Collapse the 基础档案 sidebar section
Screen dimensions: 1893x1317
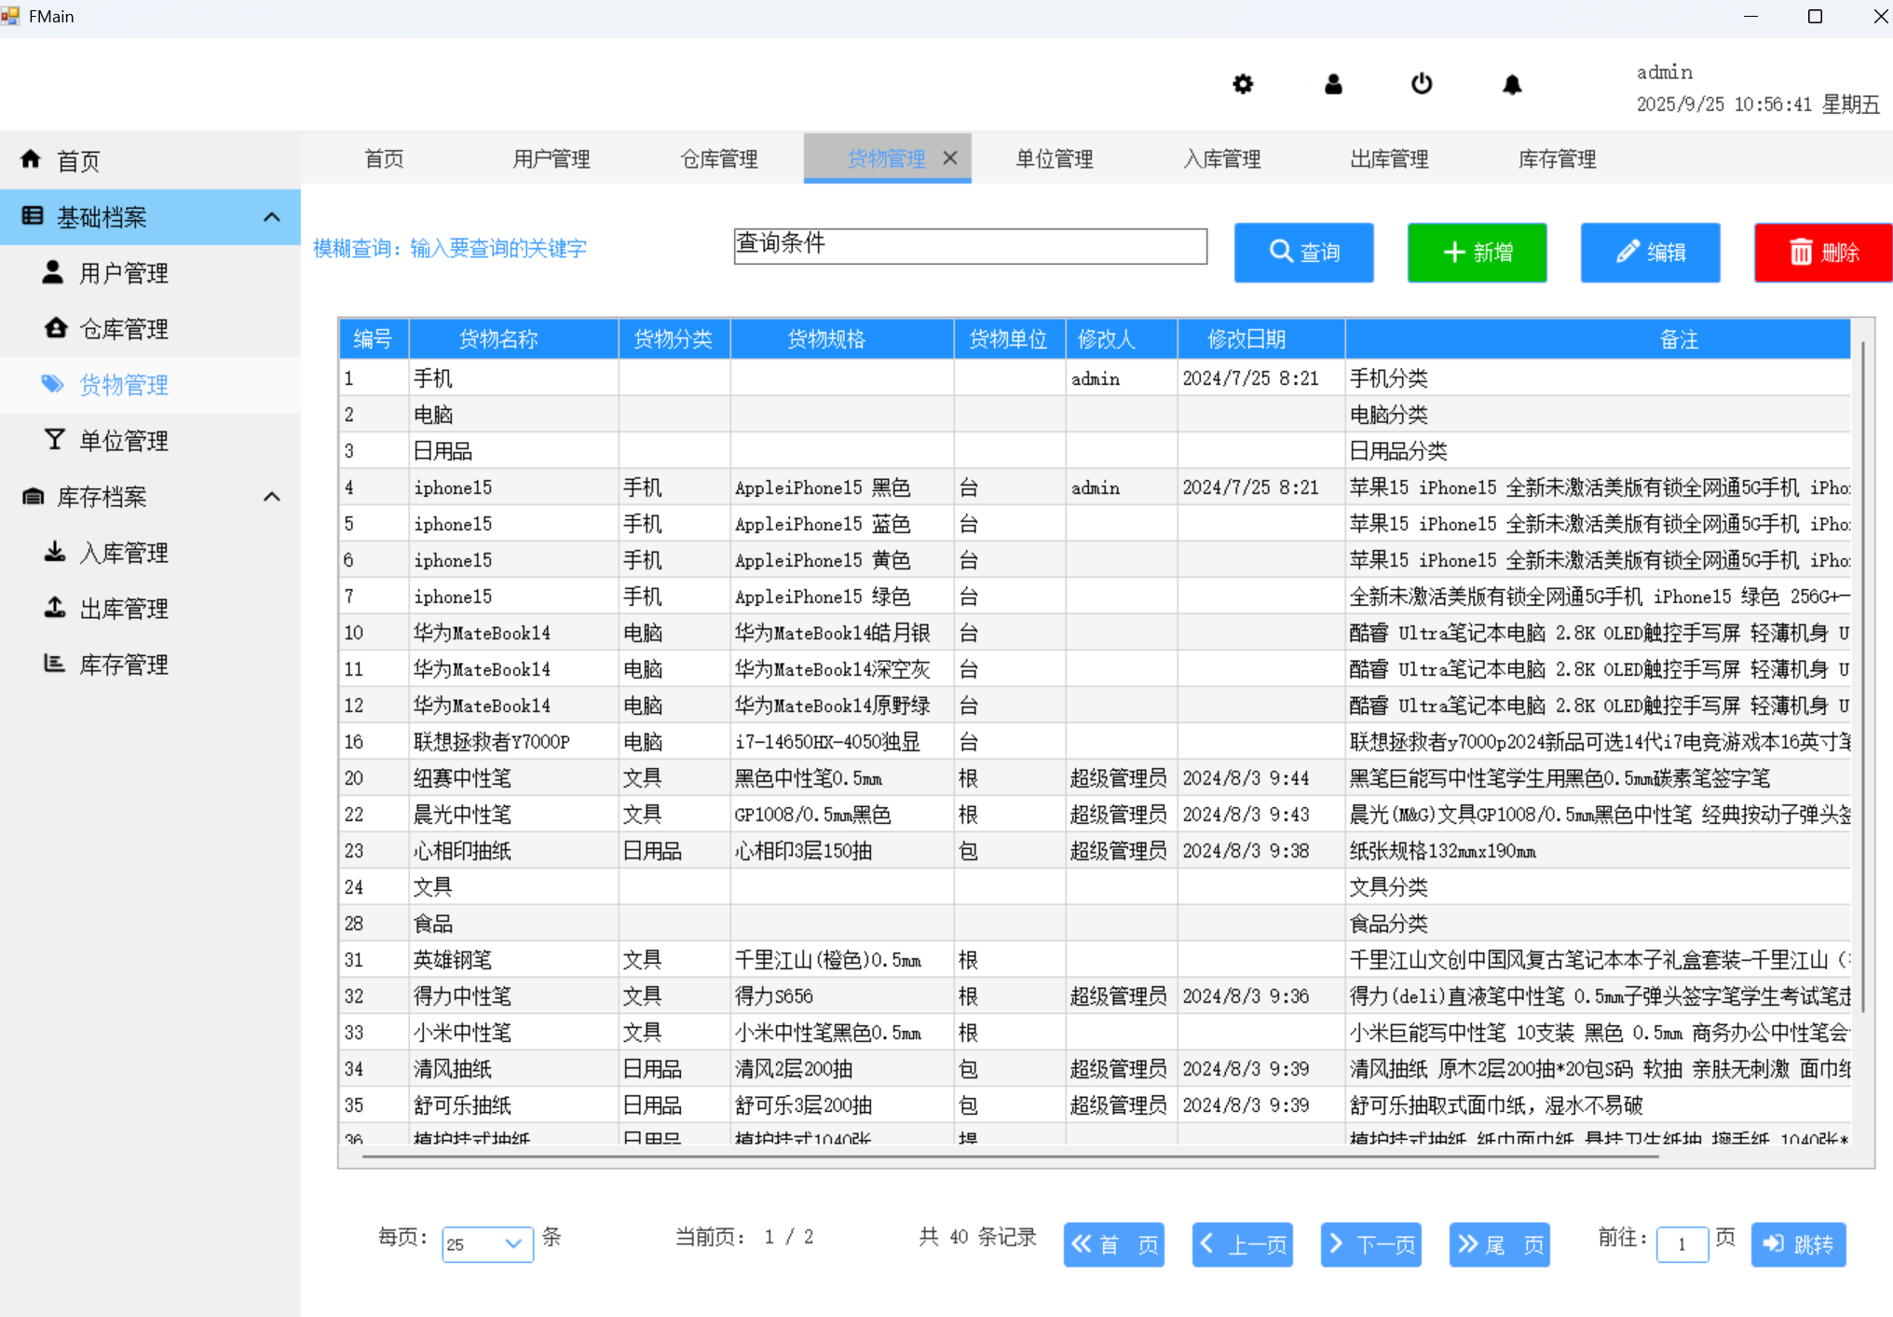271,217
